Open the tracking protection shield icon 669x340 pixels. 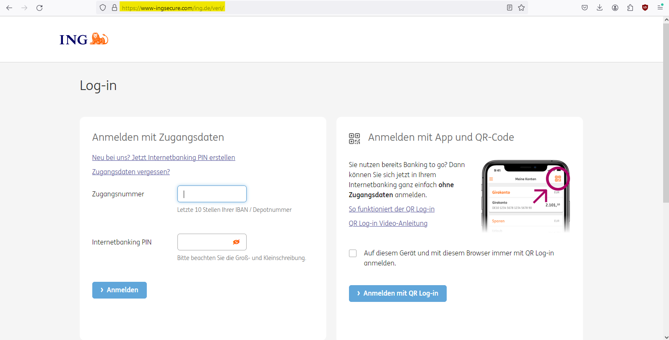click(x=103, y=8)
